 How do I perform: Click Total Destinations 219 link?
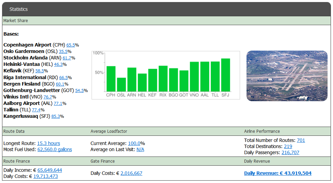pyautogui.click(x=288, y=146)
